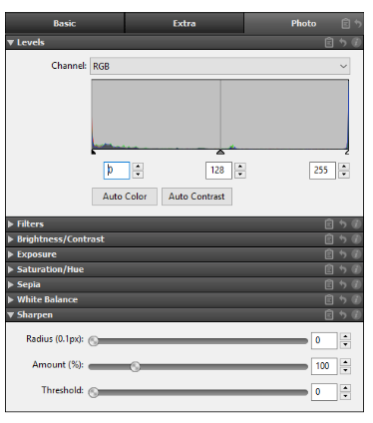This screenshot has height=423, width=373.
Task: Click the Amount (%) slider handle
Action: (x=135, y=366)
